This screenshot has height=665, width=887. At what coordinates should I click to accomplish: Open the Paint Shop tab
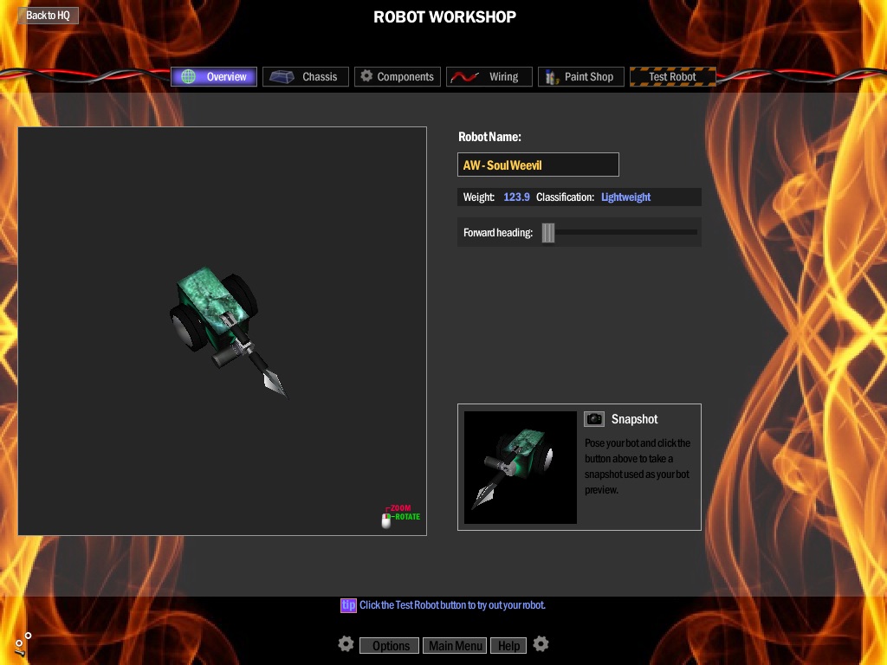pos(581,76)
